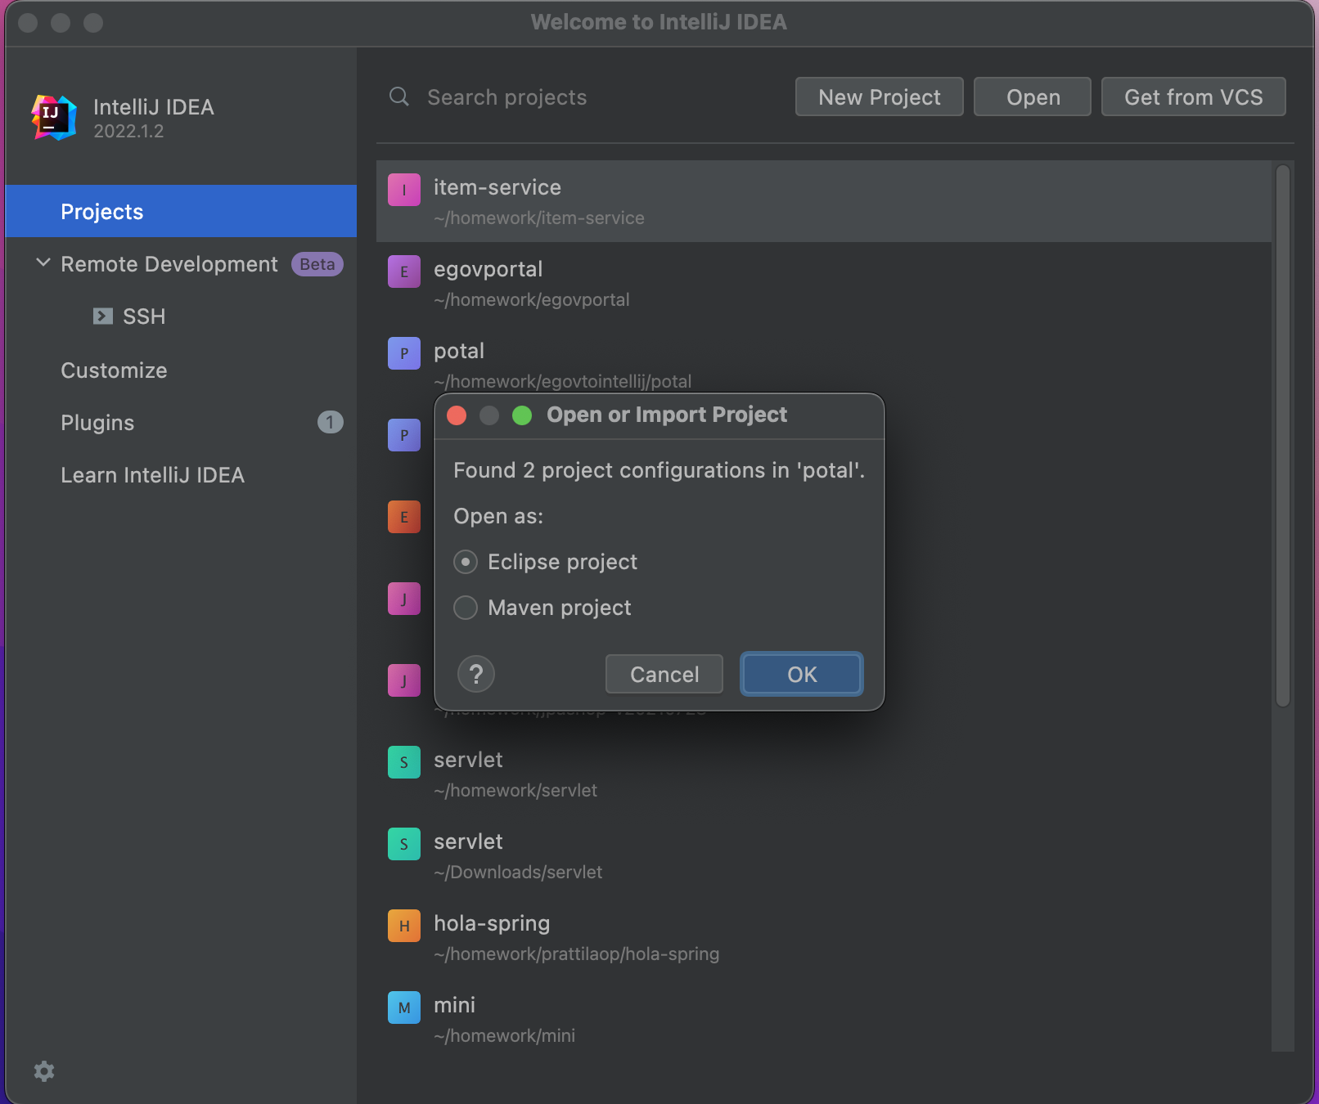Screen dimensions: 1319x1104
Task: Click the ~/homework/mini path text
Action: click(x=505, y=1036)
